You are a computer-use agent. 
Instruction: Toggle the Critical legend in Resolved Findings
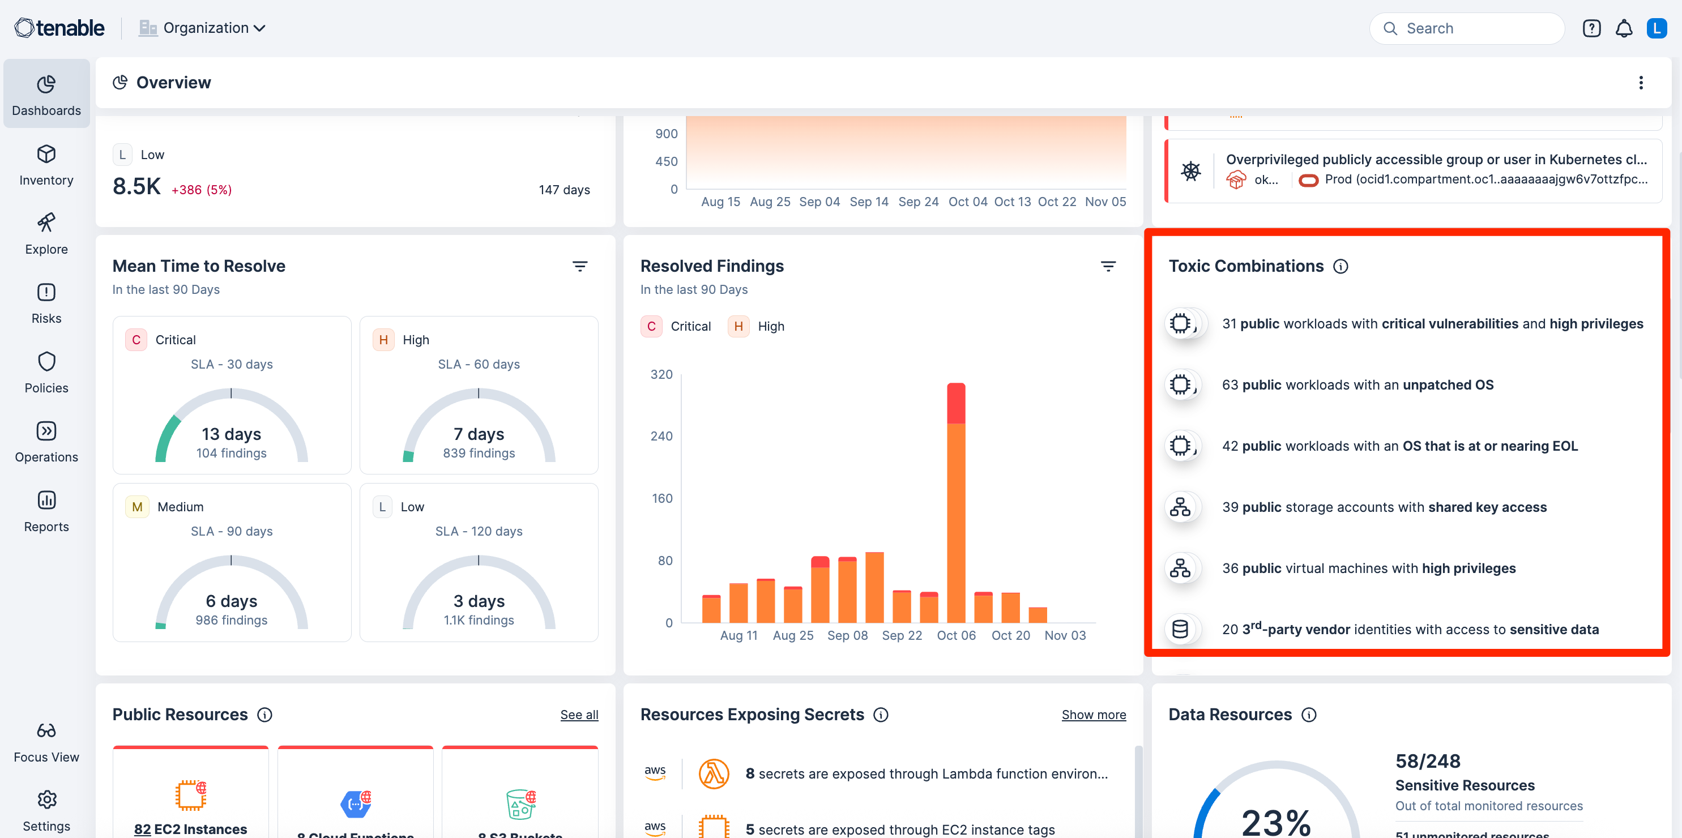point(676,326)
